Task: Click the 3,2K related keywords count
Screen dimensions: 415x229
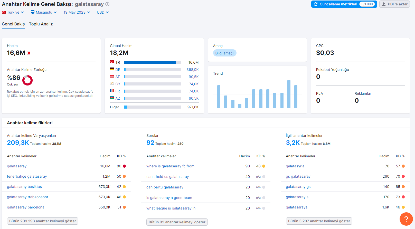Action: (x=293, y=143)
